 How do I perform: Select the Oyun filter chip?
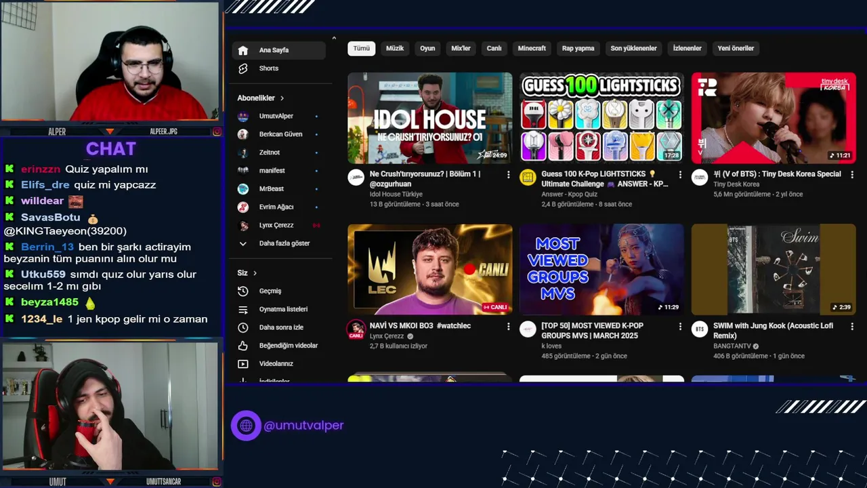click(x=427, y=48)
